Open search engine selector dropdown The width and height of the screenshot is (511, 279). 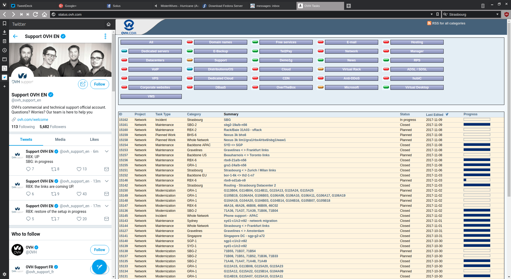click(445, 14)
